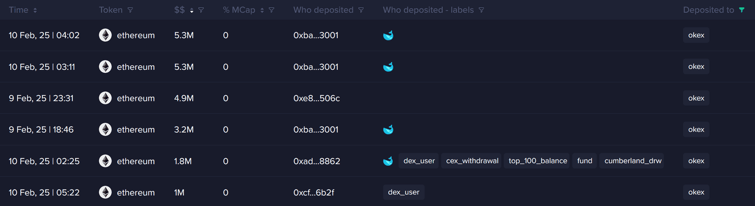Open depositor address 0xcf...6b2f
This screenshot has width=755, height=206.
(314, 193)
